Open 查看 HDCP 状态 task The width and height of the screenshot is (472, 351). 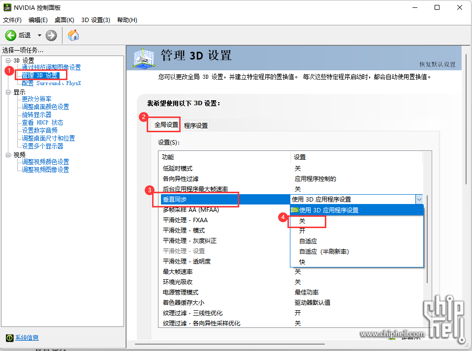42,122
